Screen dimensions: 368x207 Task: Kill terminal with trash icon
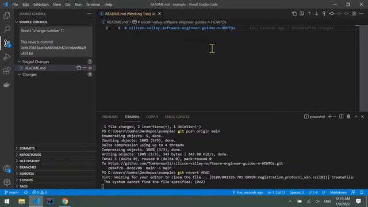pos(349,117)
